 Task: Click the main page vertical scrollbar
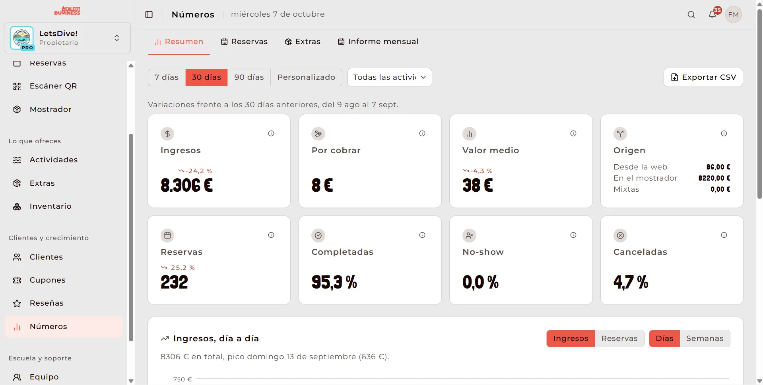coord(759,104)
